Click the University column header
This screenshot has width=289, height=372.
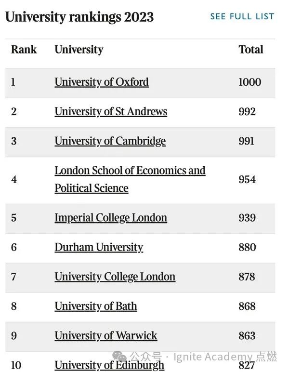(79, 50)
